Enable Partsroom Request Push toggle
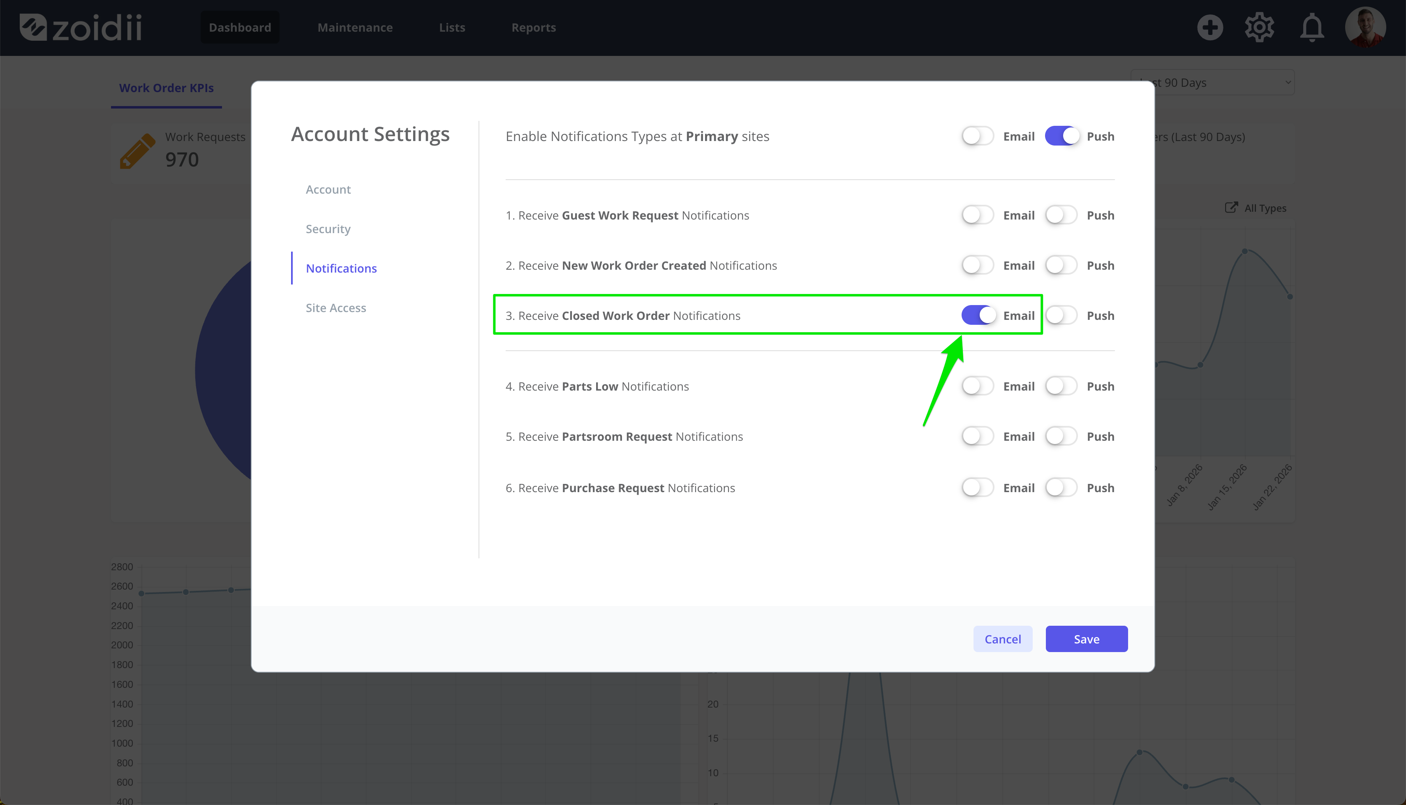This screenshot has width=1406, height=805. tap(1061, 436)
